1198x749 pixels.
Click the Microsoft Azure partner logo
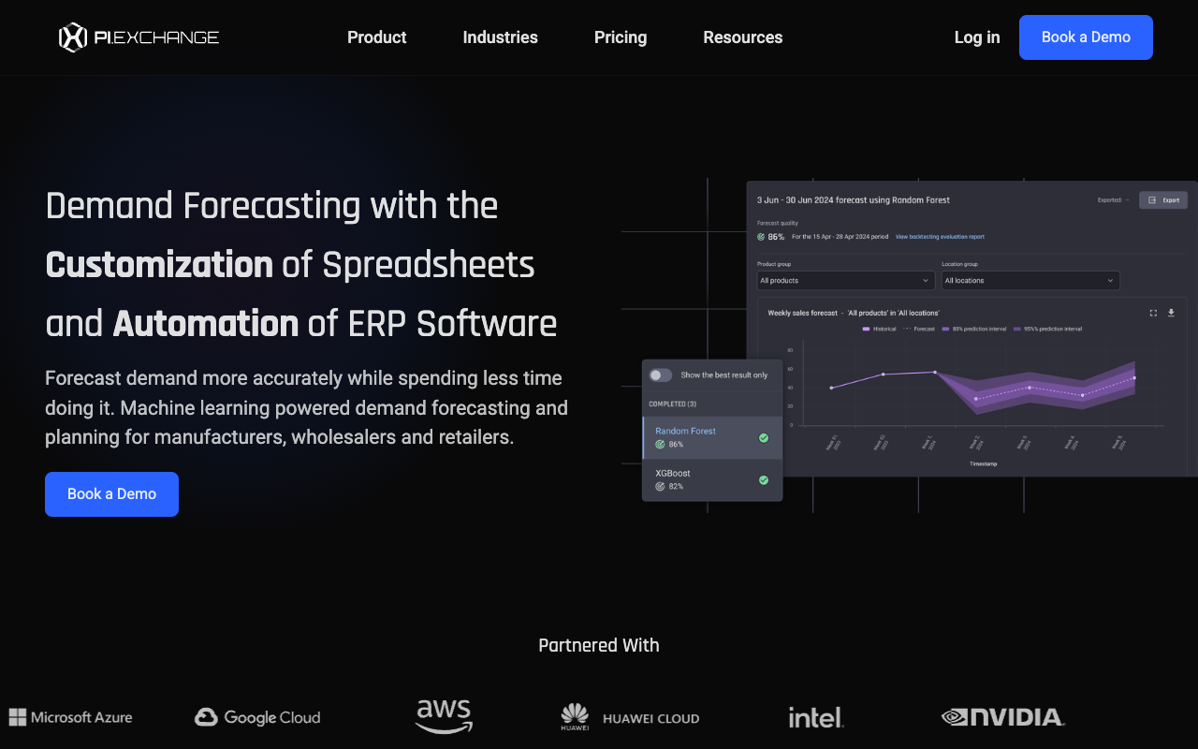[70, 717]
